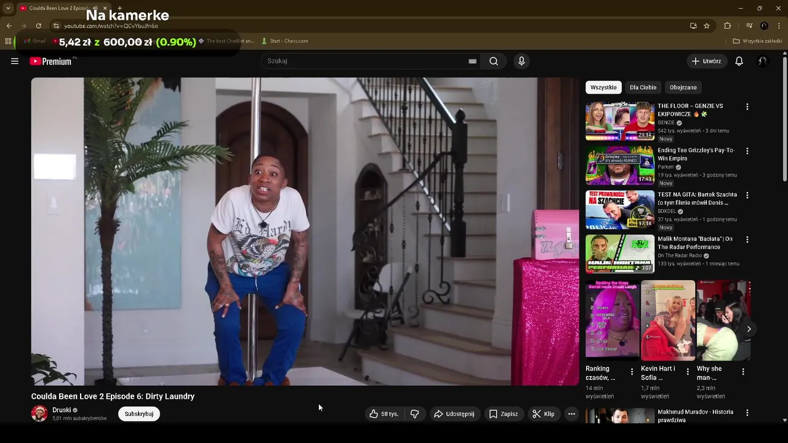Reload the page in browser toolbar
The height and width of the screenshot is (443, 788).
coord(38,26)
